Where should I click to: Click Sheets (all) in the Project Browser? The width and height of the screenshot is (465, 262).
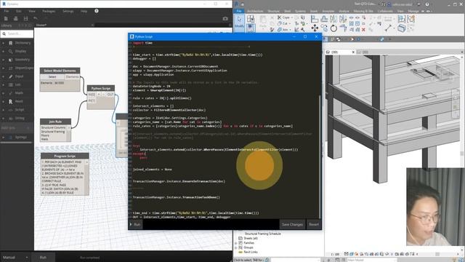[251, 238]
